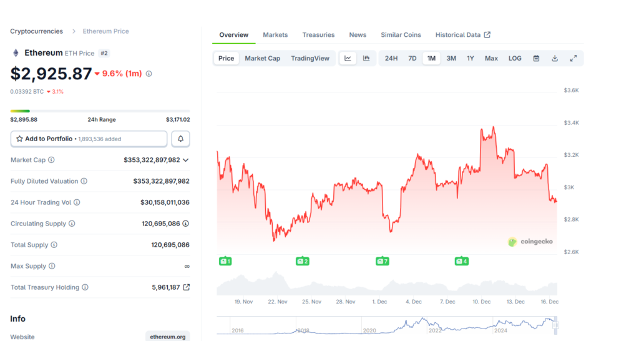Click the line chart view icon
Screen dimensions: 639x341
(x=348, y=58)
